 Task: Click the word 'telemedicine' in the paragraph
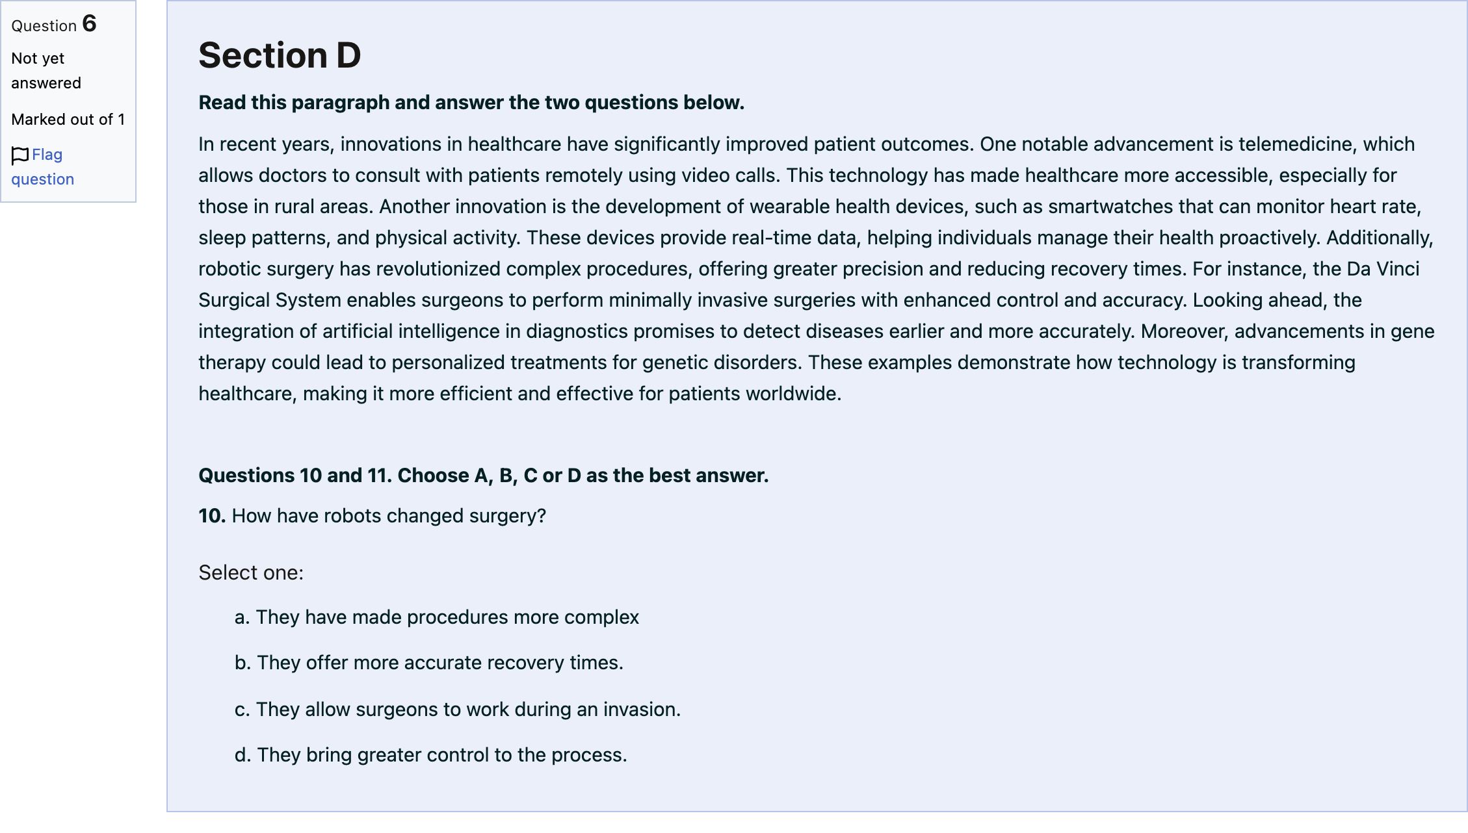point(1295,144)
